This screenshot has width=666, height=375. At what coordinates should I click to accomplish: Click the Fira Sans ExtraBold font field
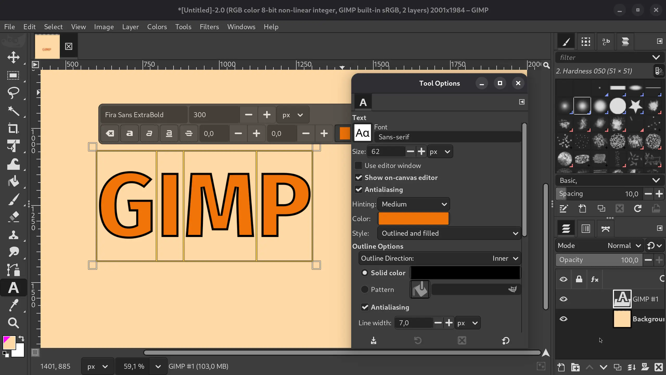click(x=144, y=115)
